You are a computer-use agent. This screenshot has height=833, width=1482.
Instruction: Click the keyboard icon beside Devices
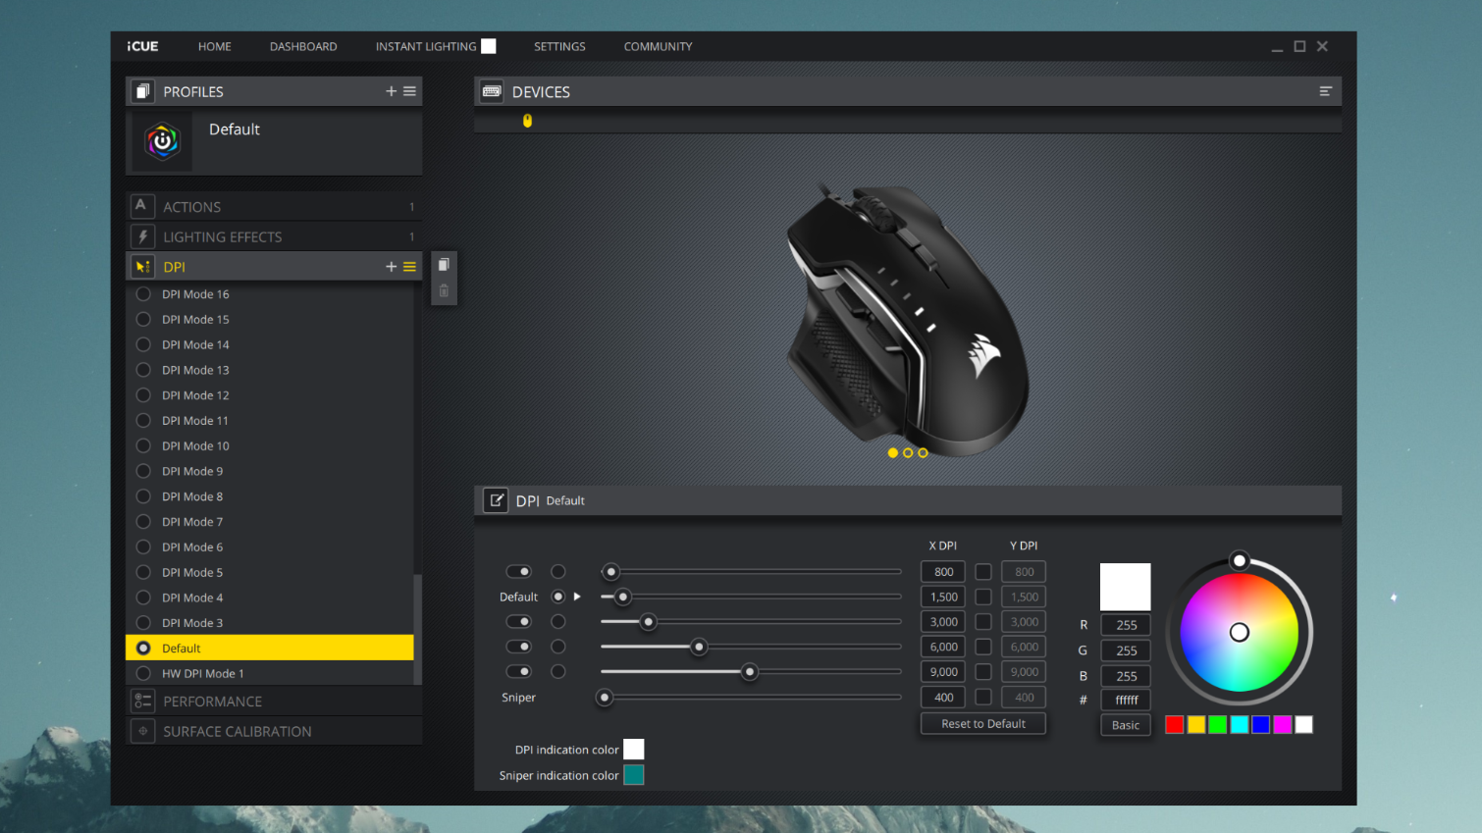point(492,91)
